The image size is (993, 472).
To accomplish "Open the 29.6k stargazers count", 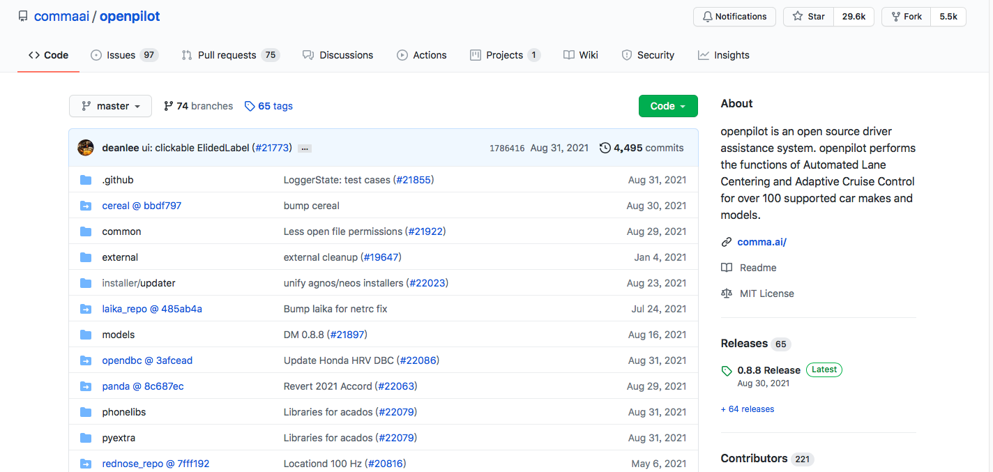I will (x=854, y=17).
